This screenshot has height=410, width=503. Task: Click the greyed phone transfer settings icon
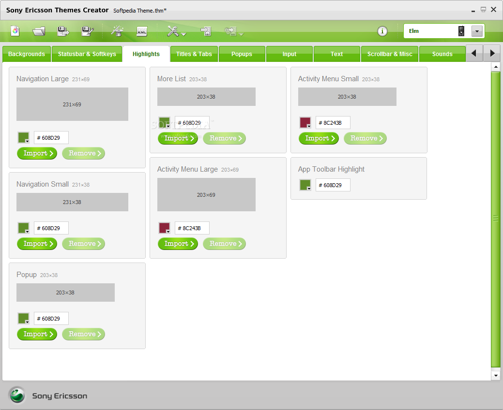point(230,31)
